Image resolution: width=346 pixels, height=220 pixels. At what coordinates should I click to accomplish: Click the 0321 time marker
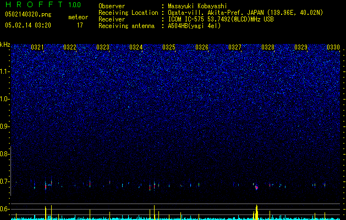(37, 47)
